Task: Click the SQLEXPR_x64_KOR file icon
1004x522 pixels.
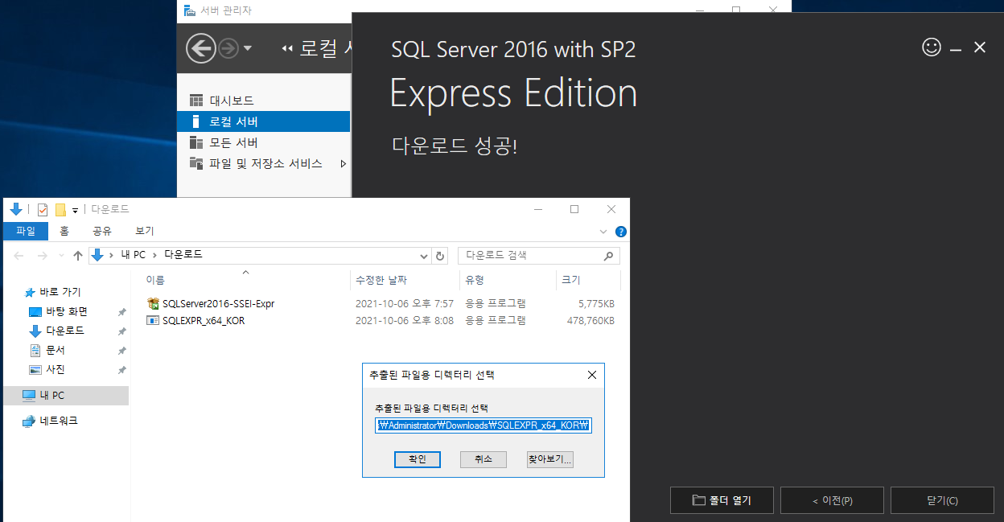Action: coord(153,320)
